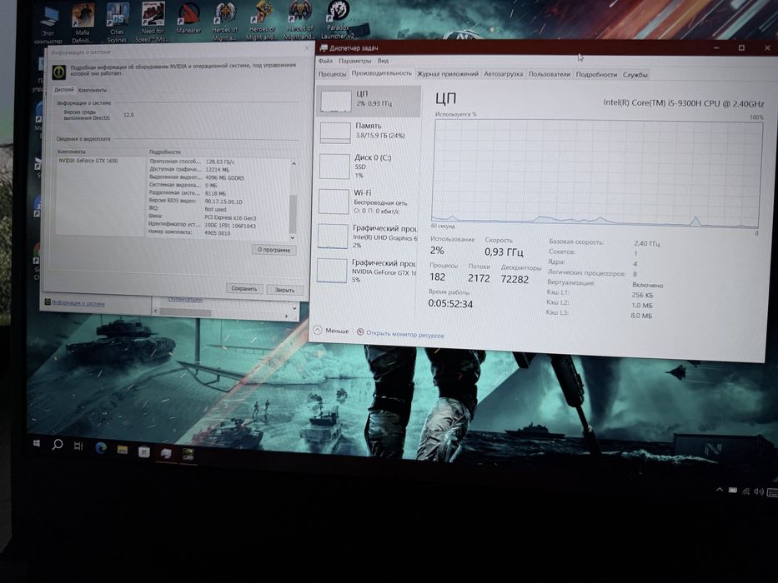Open the Параметры menu in Task Manager
Image resolution: width=778 pixels, height=583 pixels.
(354, 61)
